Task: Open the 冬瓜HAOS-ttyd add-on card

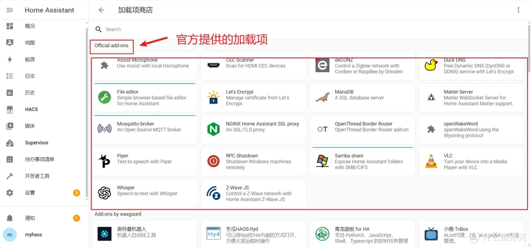Action: click(x=254, y=234)
